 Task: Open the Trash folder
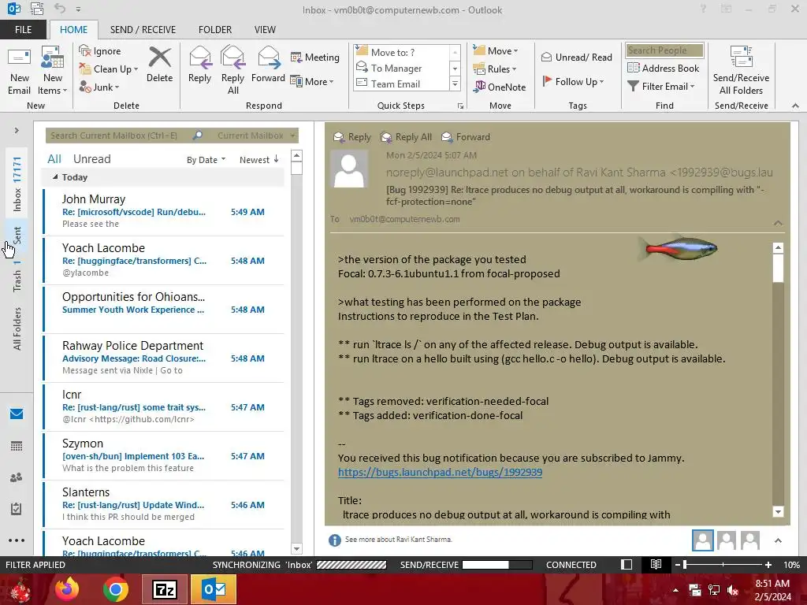pyautogui.click(x=17, y=276)
